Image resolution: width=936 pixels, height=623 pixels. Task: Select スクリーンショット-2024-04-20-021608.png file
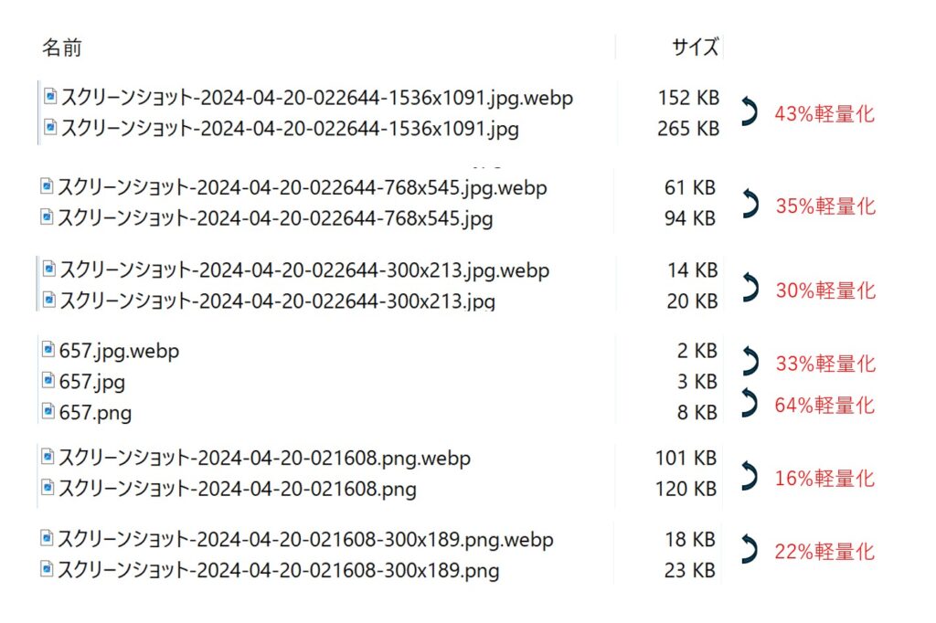(x=237, y=489)
